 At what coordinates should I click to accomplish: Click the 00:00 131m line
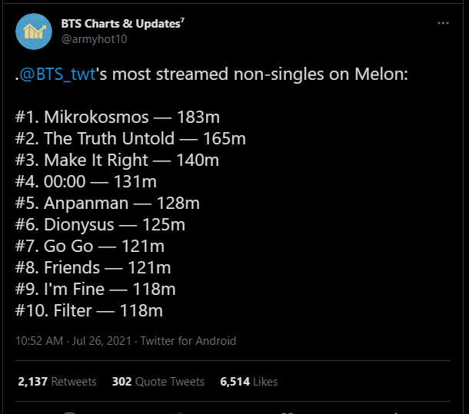(x=85, y=182)
